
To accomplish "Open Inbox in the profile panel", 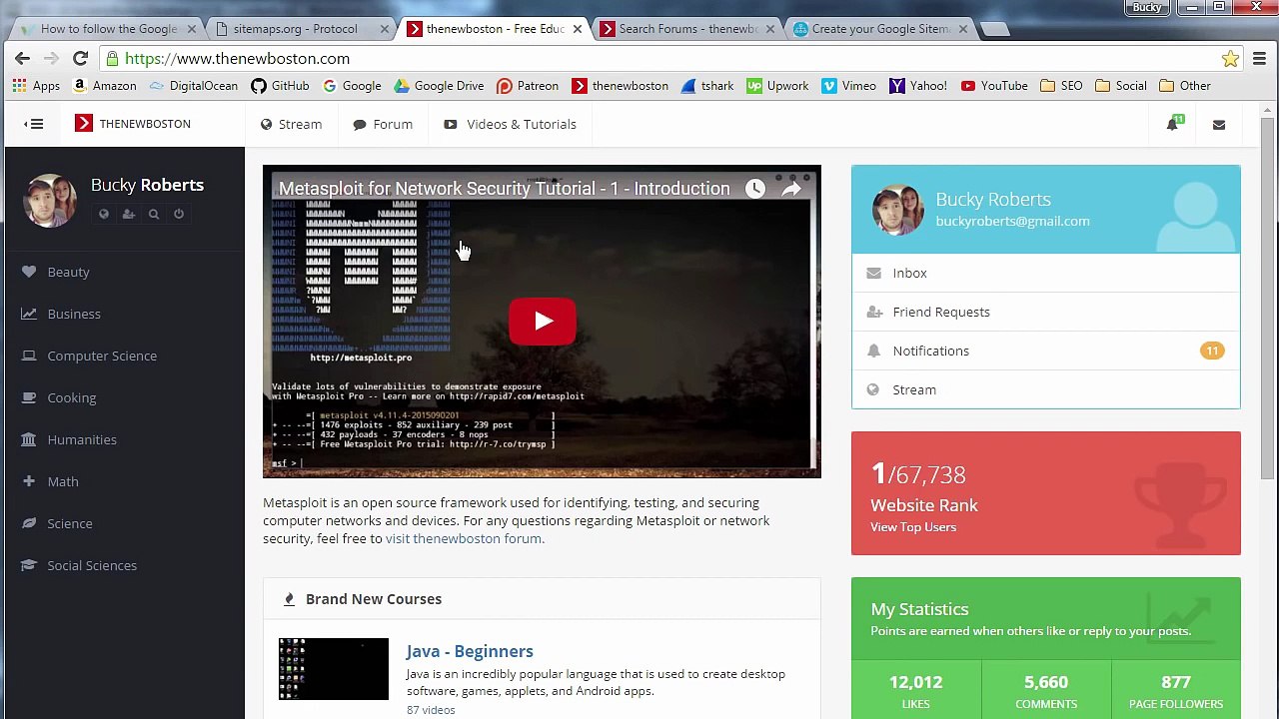I will point(1046,273).
